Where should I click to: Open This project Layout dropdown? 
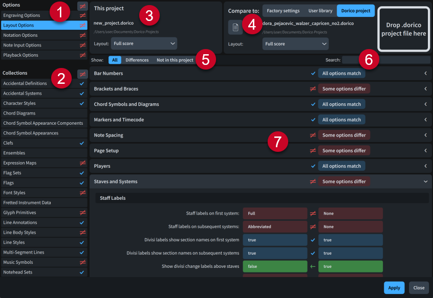tap(144, 44)
